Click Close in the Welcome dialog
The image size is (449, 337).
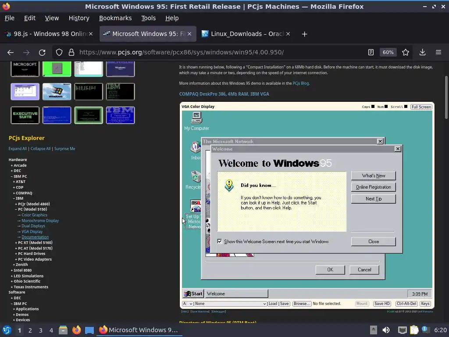coord(374,242)
